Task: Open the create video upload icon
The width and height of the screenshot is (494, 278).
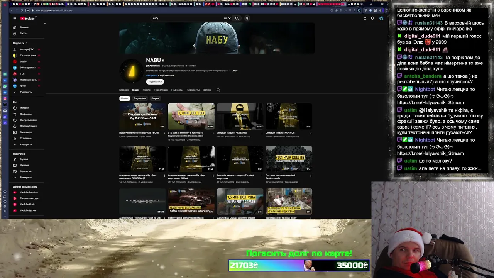Action: point(365,18)
